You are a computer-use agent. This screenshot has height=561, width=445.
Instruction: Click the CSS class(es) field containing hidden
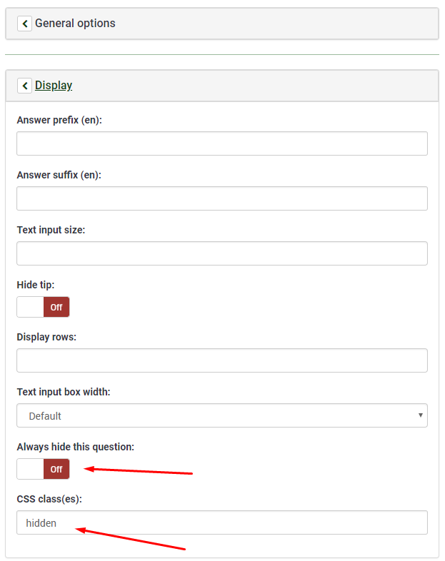(221, 522)
